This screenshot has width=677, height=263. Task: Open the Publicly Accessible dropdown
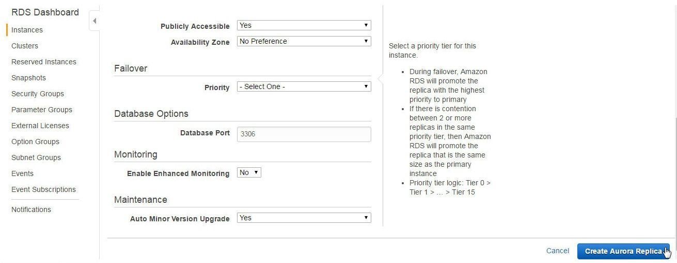304,25
